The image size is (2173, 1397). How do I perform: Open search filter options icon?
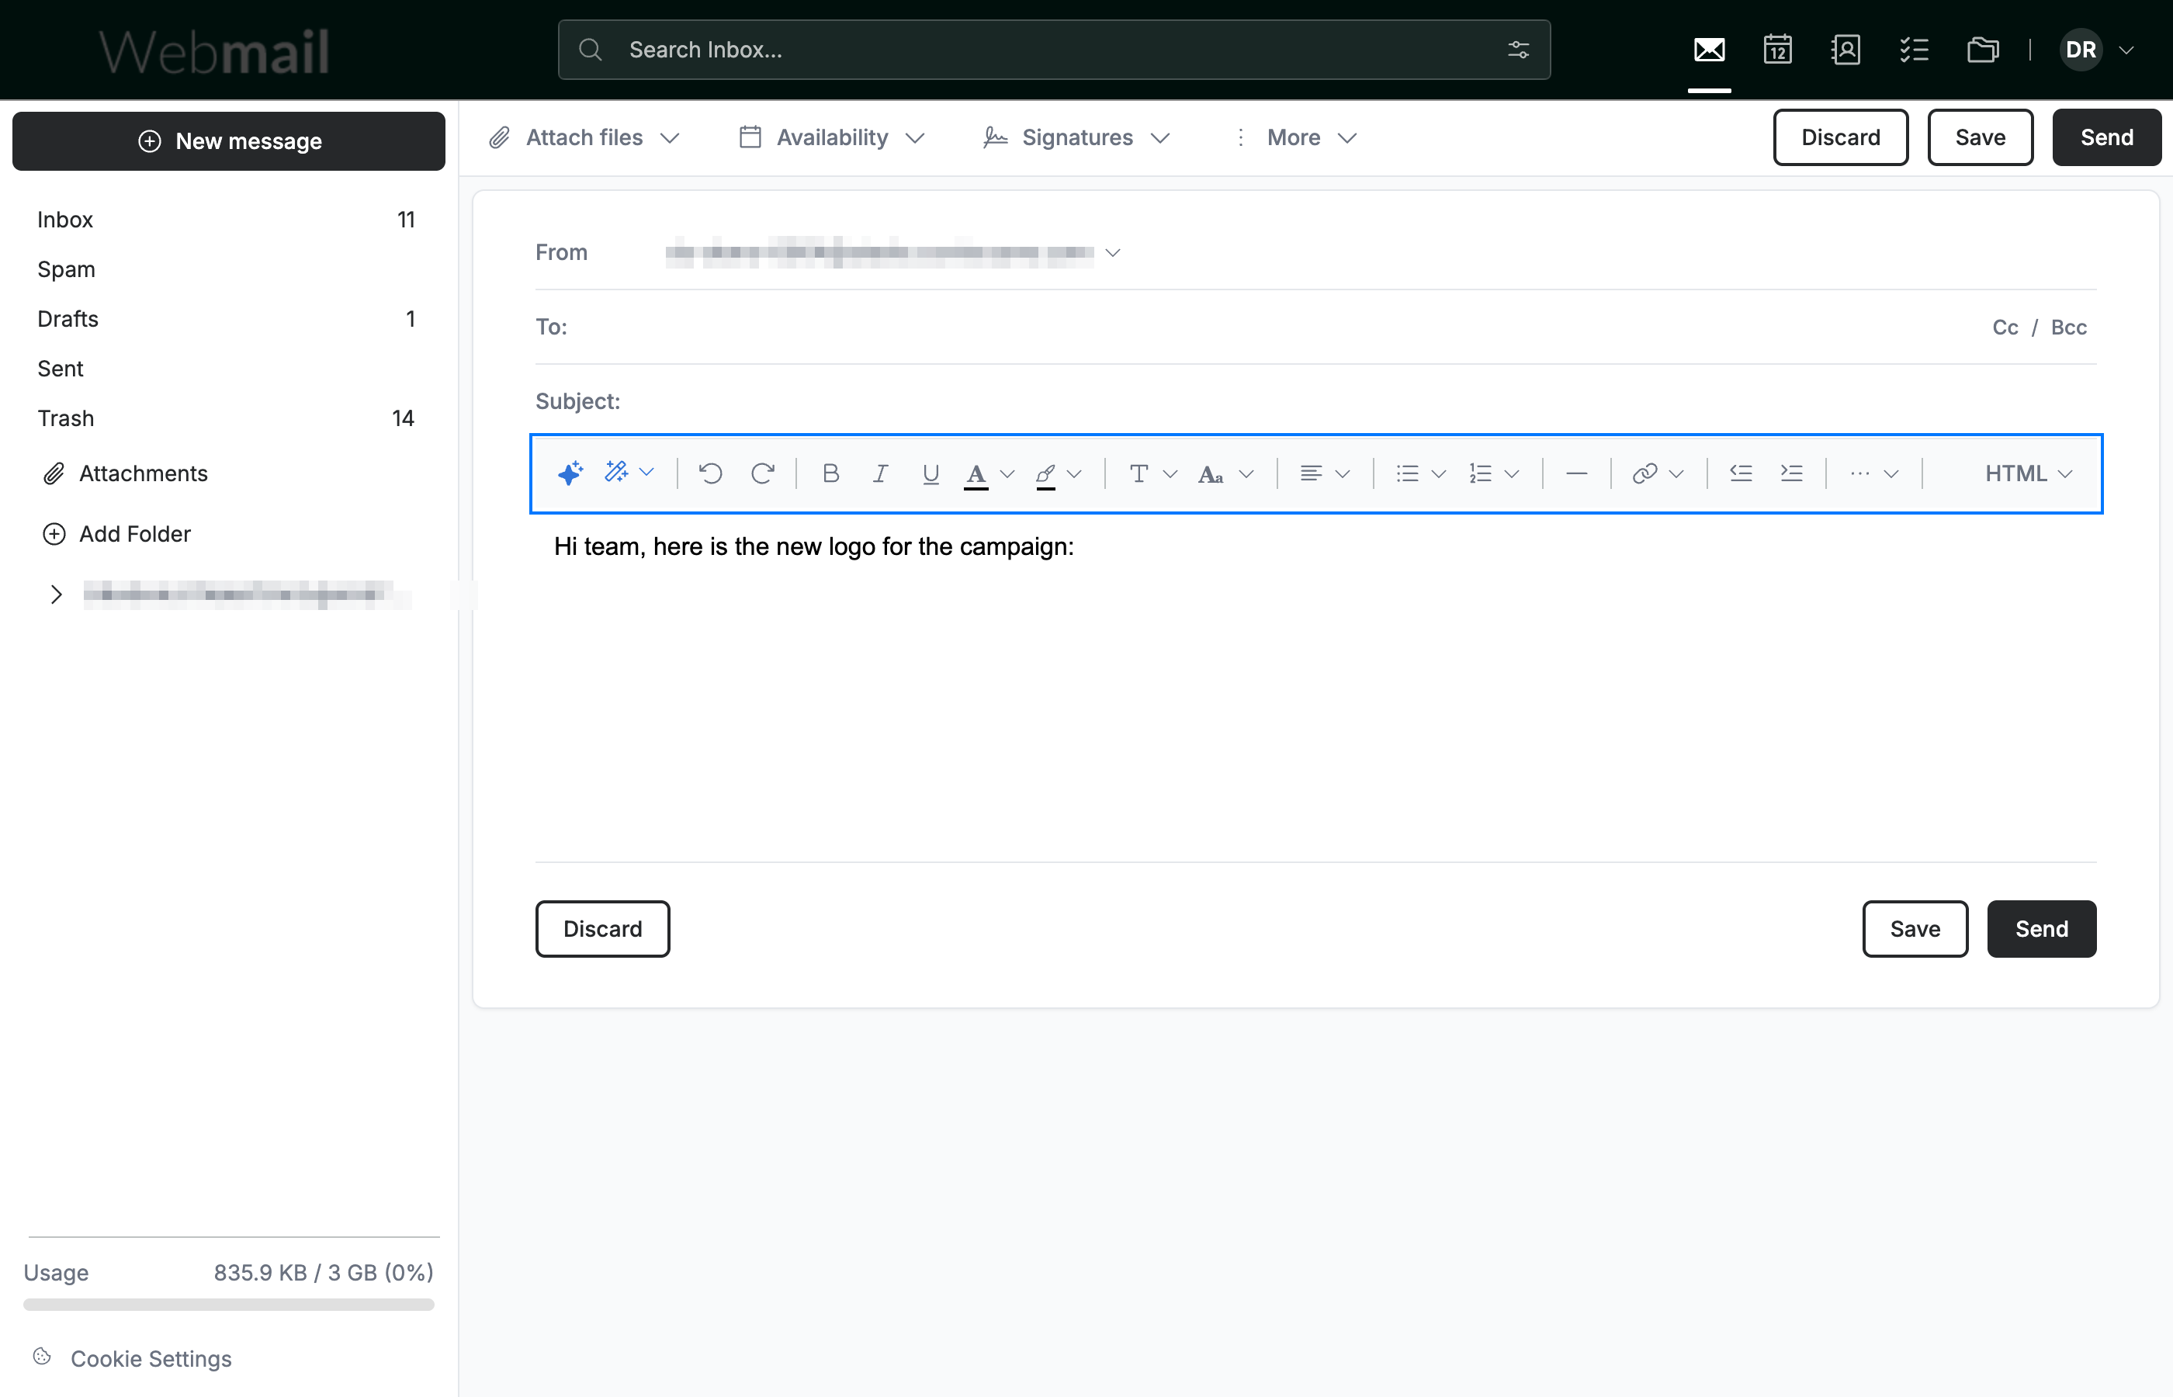pyautogui.click(x=1518, y=50)
